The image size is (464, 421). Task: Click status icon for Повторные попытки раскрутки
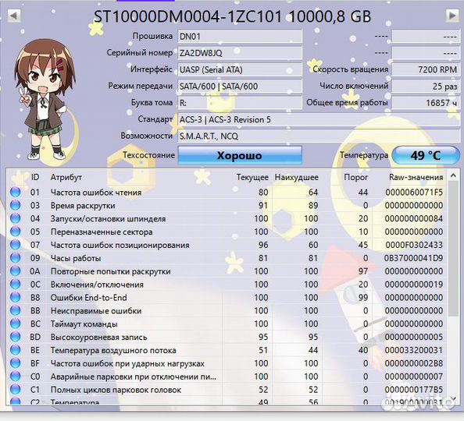(x=16, y=271)
